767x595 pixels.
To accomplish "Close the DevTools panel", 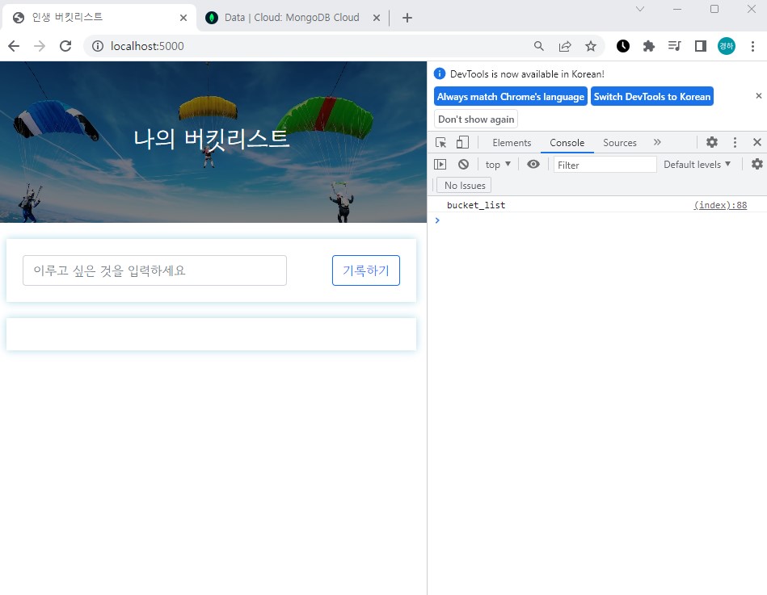I will pyautogui.click(x=757, y=142).
